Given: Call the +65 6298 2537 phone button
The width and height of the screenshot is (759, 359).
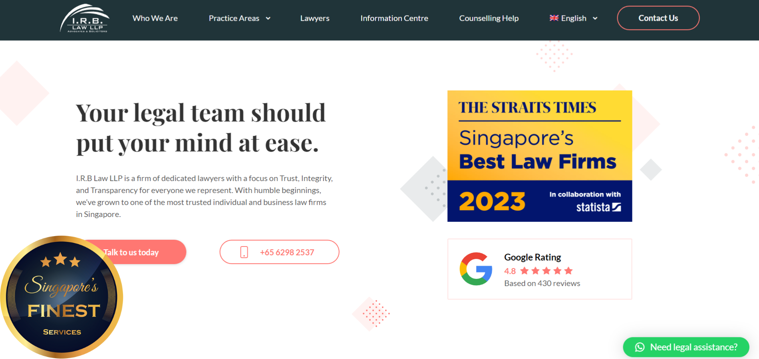Looking at the screenshot, I should (x=279, y=252).
